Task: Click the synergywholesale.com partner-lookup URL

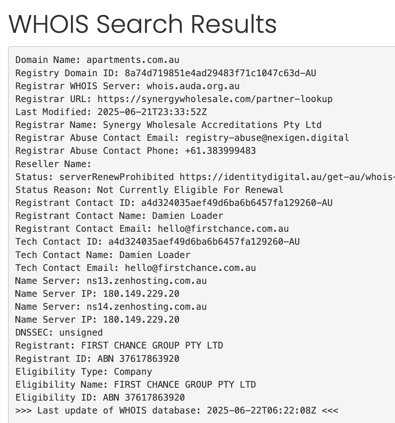Action: 215,99
